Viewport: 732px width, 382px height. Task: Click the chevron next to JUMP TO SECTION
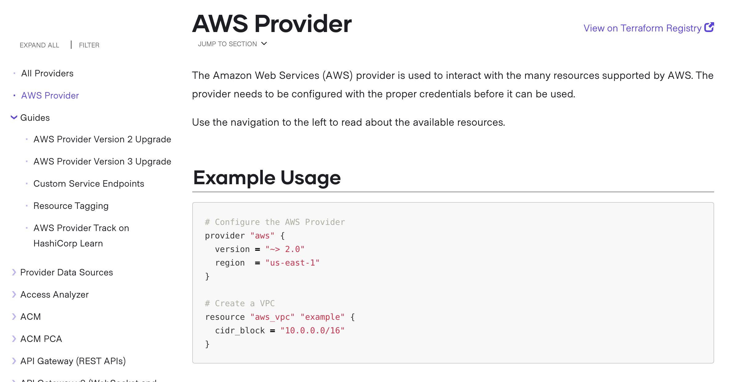click(x=263, y=44)
